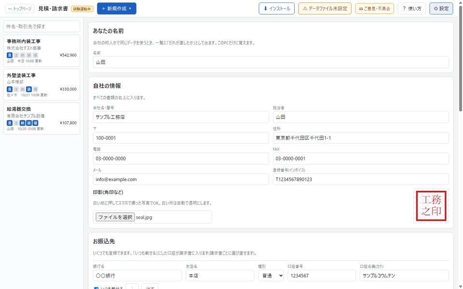
Task: Open the 種別 普通 account type dropdown
Action: 271,276
